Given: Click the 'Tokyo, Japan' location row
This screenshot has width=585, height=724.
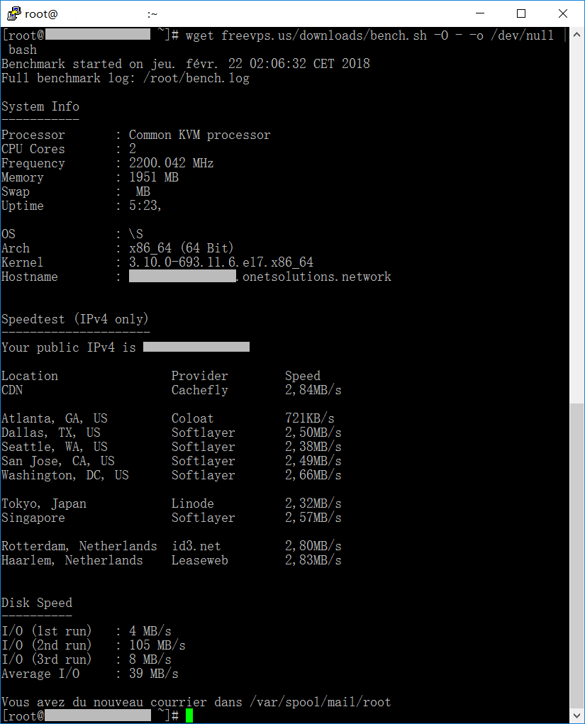Looking at the screenshot, I should pos(44,503).
